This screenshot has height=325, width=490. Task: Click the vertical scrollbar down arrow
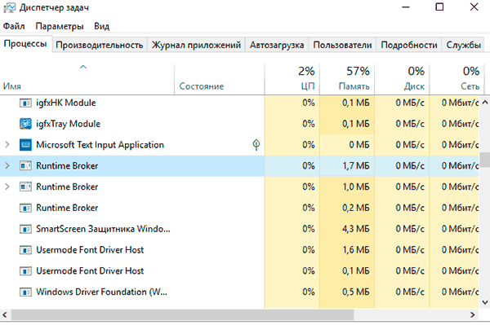[x=484, y=302]
